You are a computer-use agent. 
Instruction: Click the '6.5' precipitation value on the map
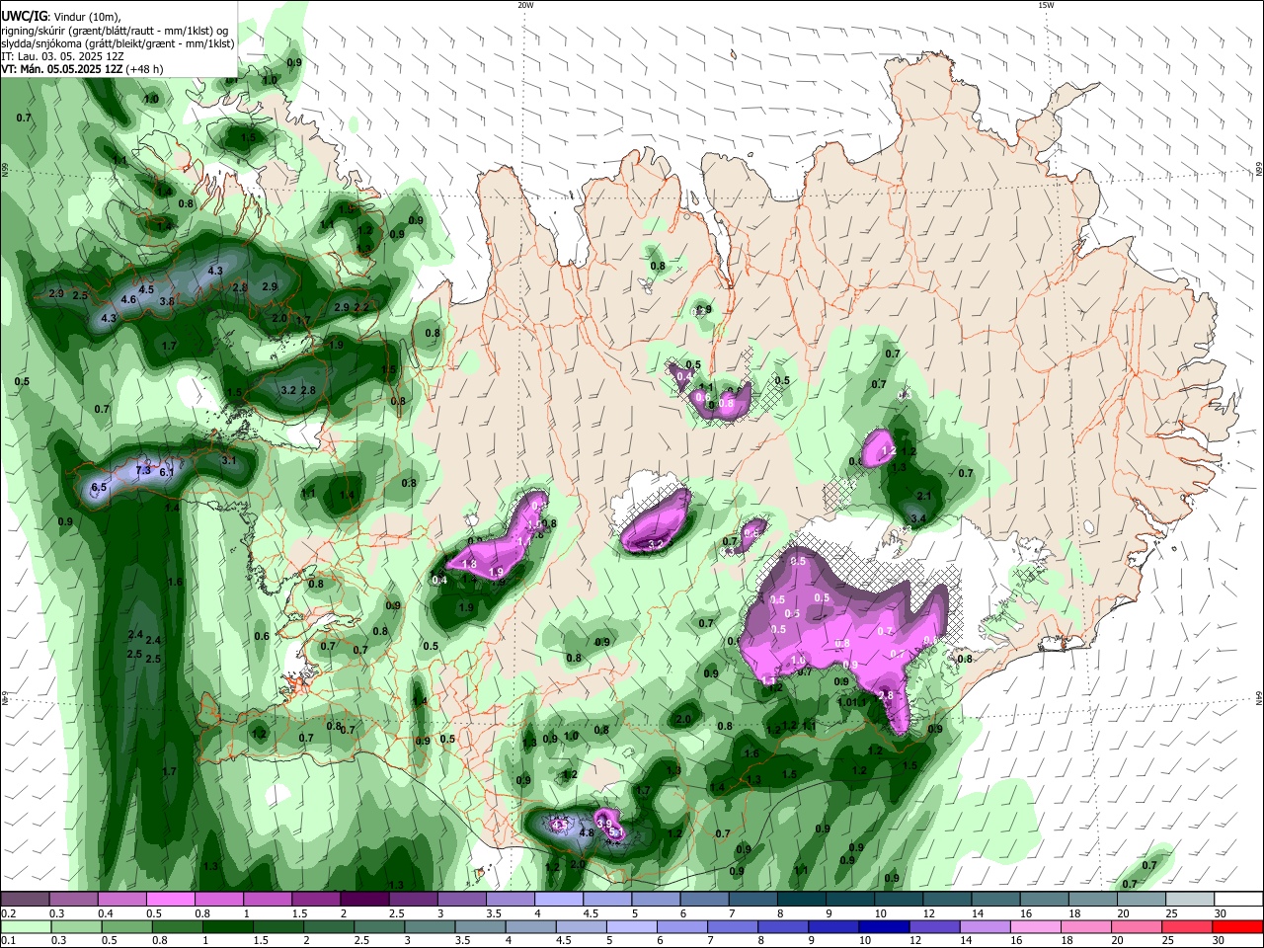99,488
